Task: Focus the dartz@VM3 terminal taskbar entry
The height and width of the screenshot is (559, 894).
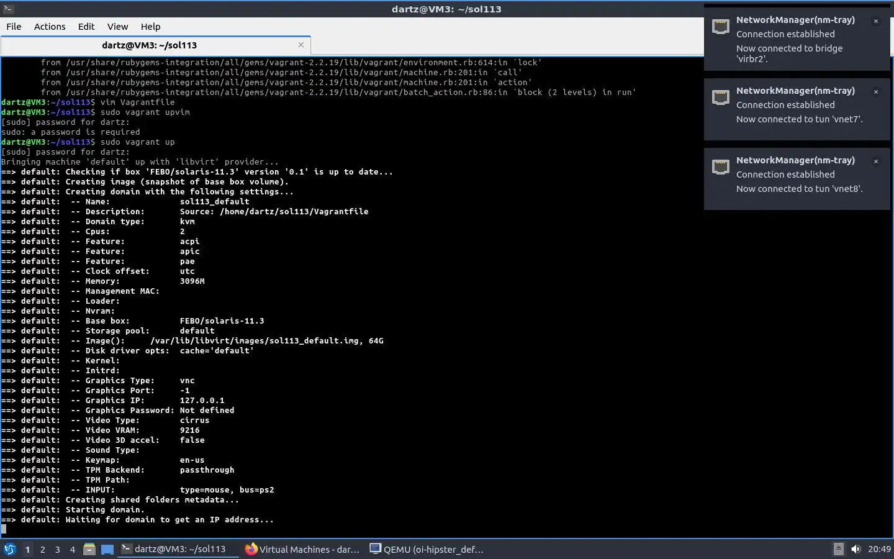Action: [x=178, y=549]
